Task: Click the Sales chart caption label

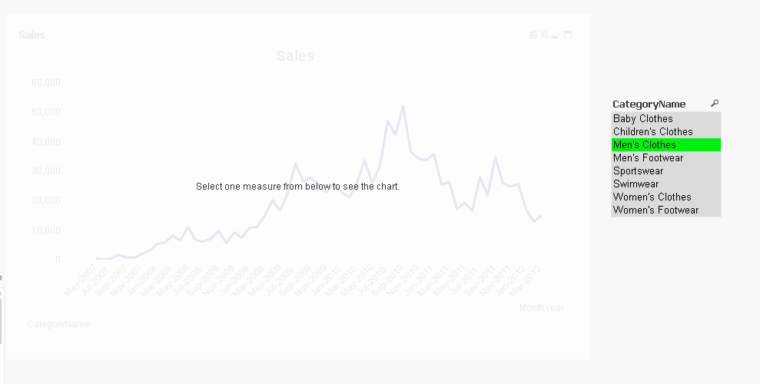Action: 32,35
